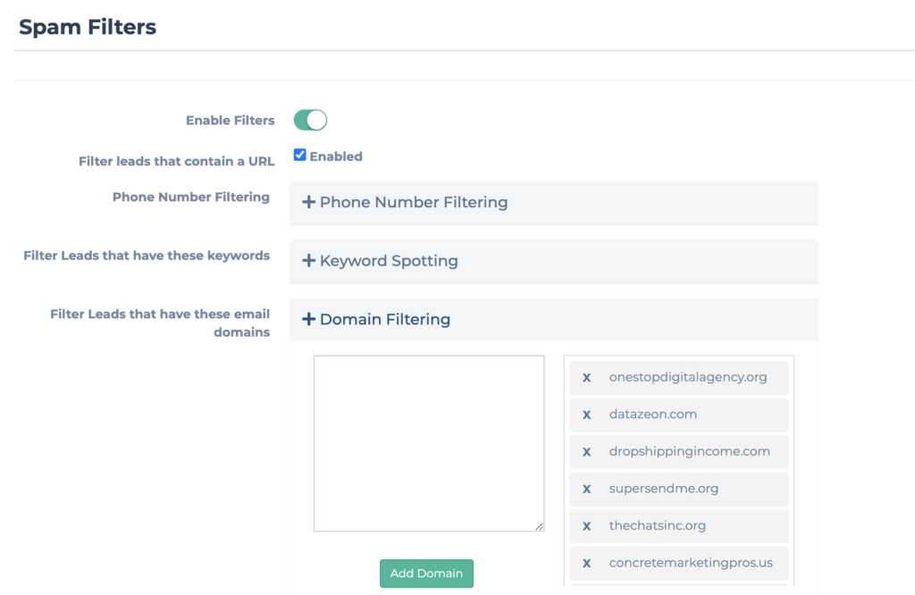Remove dropshippingincome.com via the X icon
The image size is (915, 595).
click(586, 452)
